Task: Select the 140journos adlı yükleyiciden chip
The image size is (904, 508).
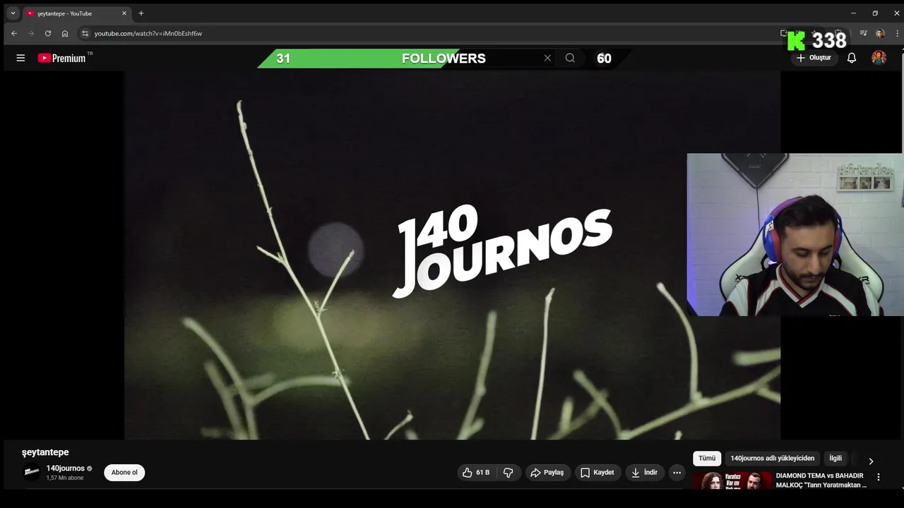Action: [x=772, y=459]
